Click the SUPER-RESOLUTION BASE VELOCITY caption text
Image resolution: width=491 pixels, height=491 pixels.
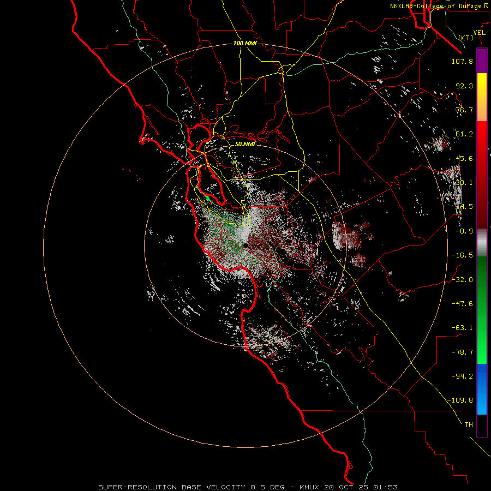172,487
